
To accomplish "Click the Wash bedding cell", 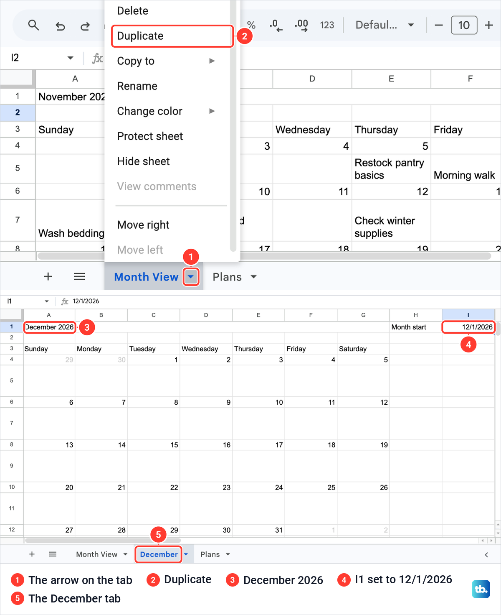I will click(x=70, y=220).
